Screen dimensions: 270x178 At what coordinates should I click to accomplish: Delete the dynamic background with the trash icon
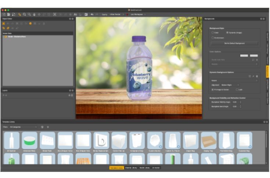coord(257,76)
